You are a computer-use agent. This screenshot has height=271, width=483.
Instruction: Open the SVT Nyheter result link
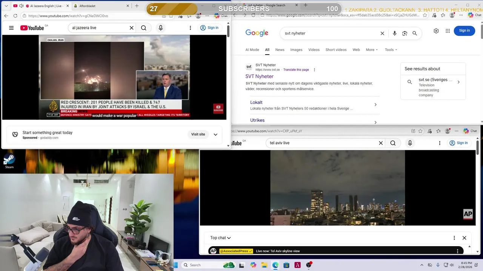point(260,76)
